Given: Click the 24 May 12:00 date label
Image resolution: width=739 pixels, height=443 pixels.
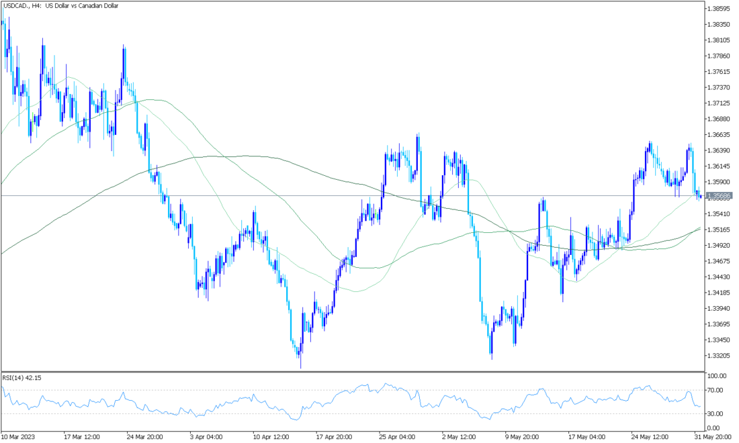Looking at the screenshot, I should click(x=650, y=437).
